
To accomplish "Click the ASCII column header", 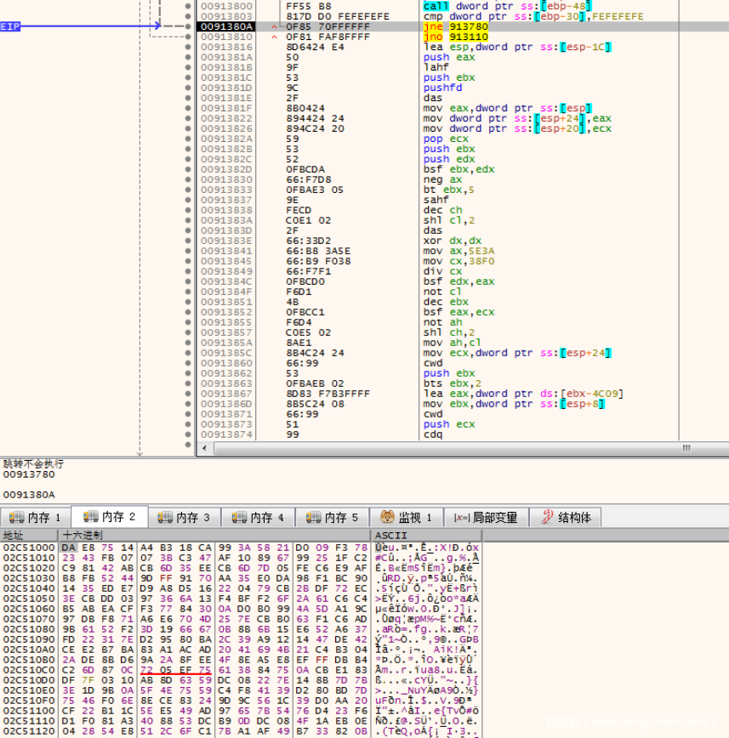I will pyautogui.click(x=388, y=535).
